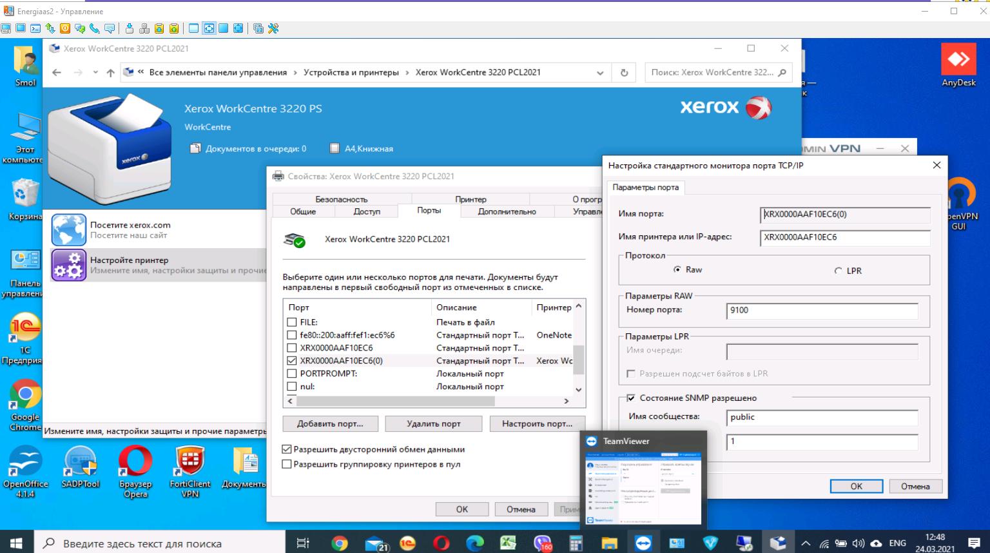This screenshot has height=553, width=990.
Task: Uncheck 'Состояние SNMP разрешено' checkbox
Action: pos(631,398)
